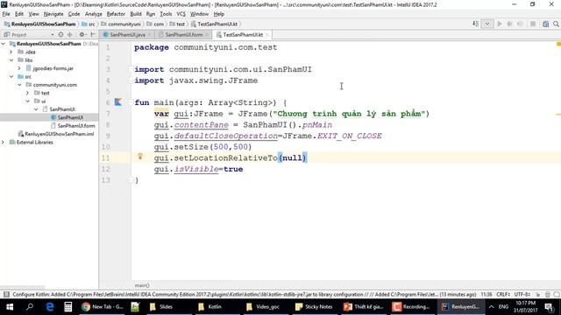Expand the .idea folder

click(x=11, y=52)
